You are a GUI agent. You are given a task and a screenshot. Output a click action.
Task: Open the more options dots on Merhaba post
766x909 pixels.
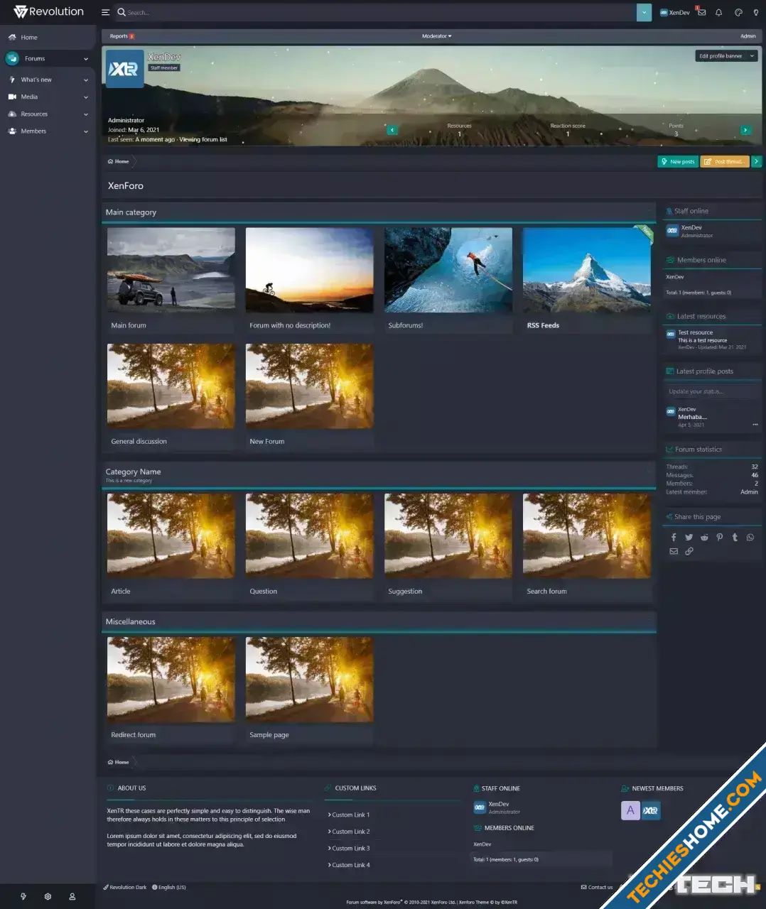pos(755,425)
